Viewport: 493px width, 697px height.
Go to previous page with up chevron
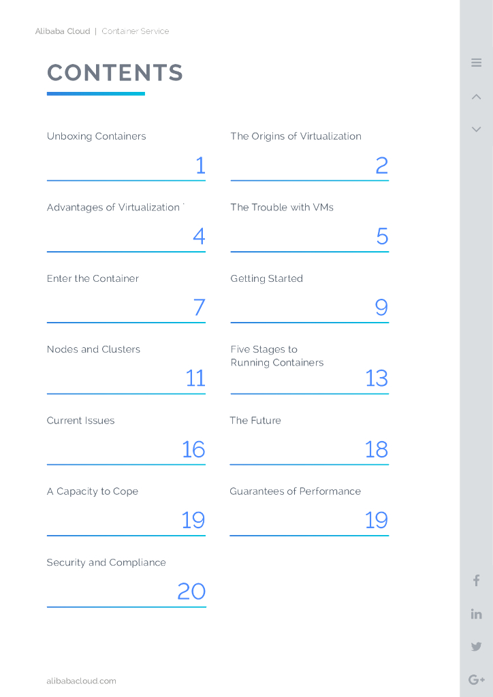476,97
